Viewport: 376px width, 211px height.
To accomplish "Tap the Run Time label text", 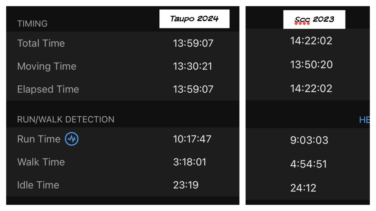I will [39, 139].
